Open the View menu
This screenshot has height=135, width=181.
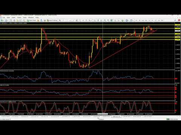[x=8, y=18]
